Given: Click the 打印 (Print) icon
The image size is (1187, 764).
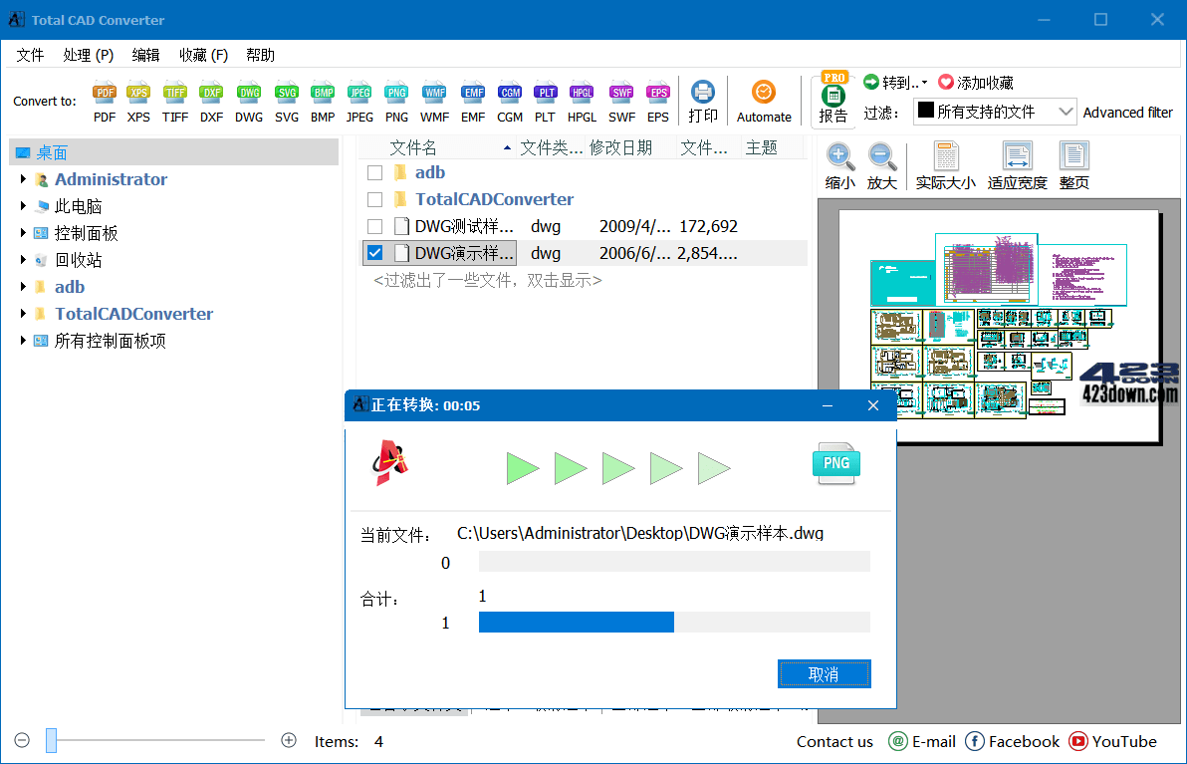Looking at the screenshot, I should click(703, 100).
